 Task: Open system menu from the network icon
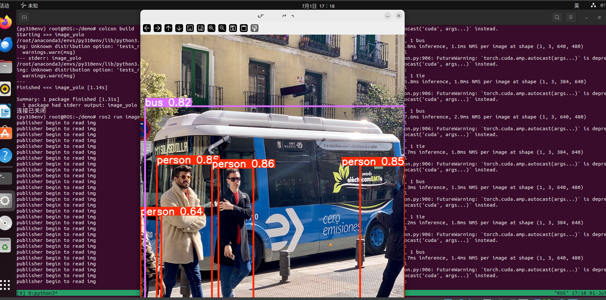pyautogui.click(x=593, y=6)
